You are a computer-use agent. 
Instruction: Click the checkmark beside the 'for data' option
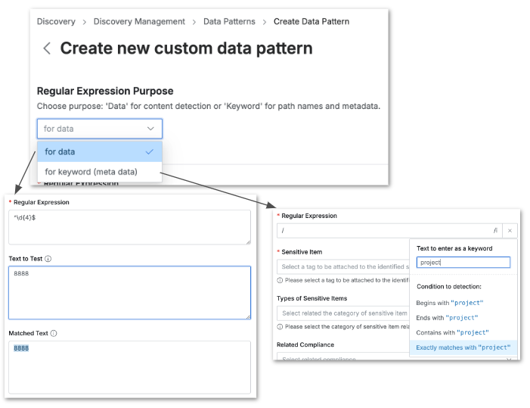click(149, 151)
